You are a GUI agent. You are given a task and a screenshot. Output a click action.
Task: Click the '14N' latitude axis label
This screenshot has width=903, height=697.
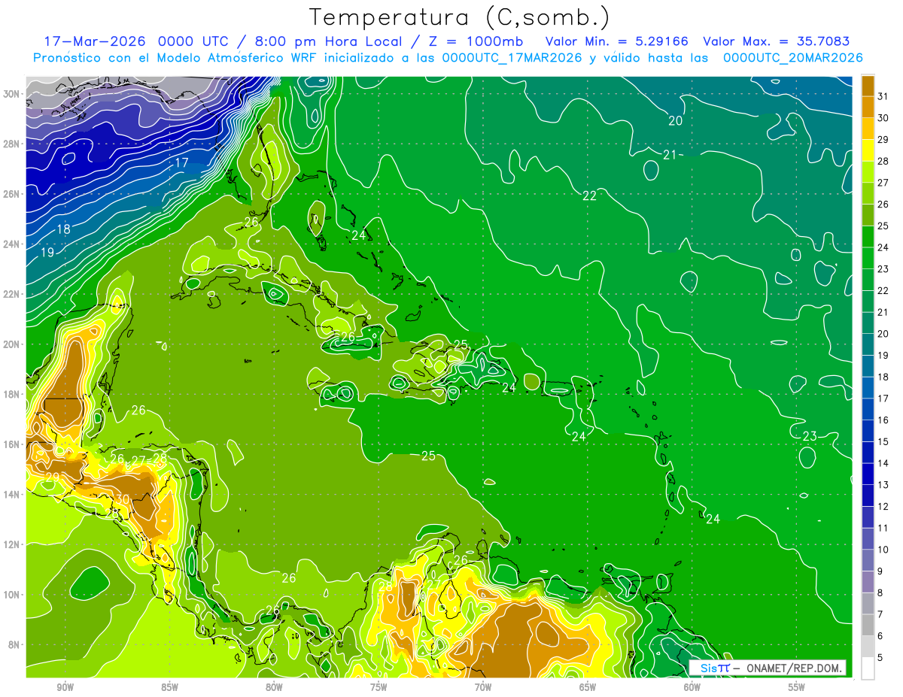(x=11, y=494)
